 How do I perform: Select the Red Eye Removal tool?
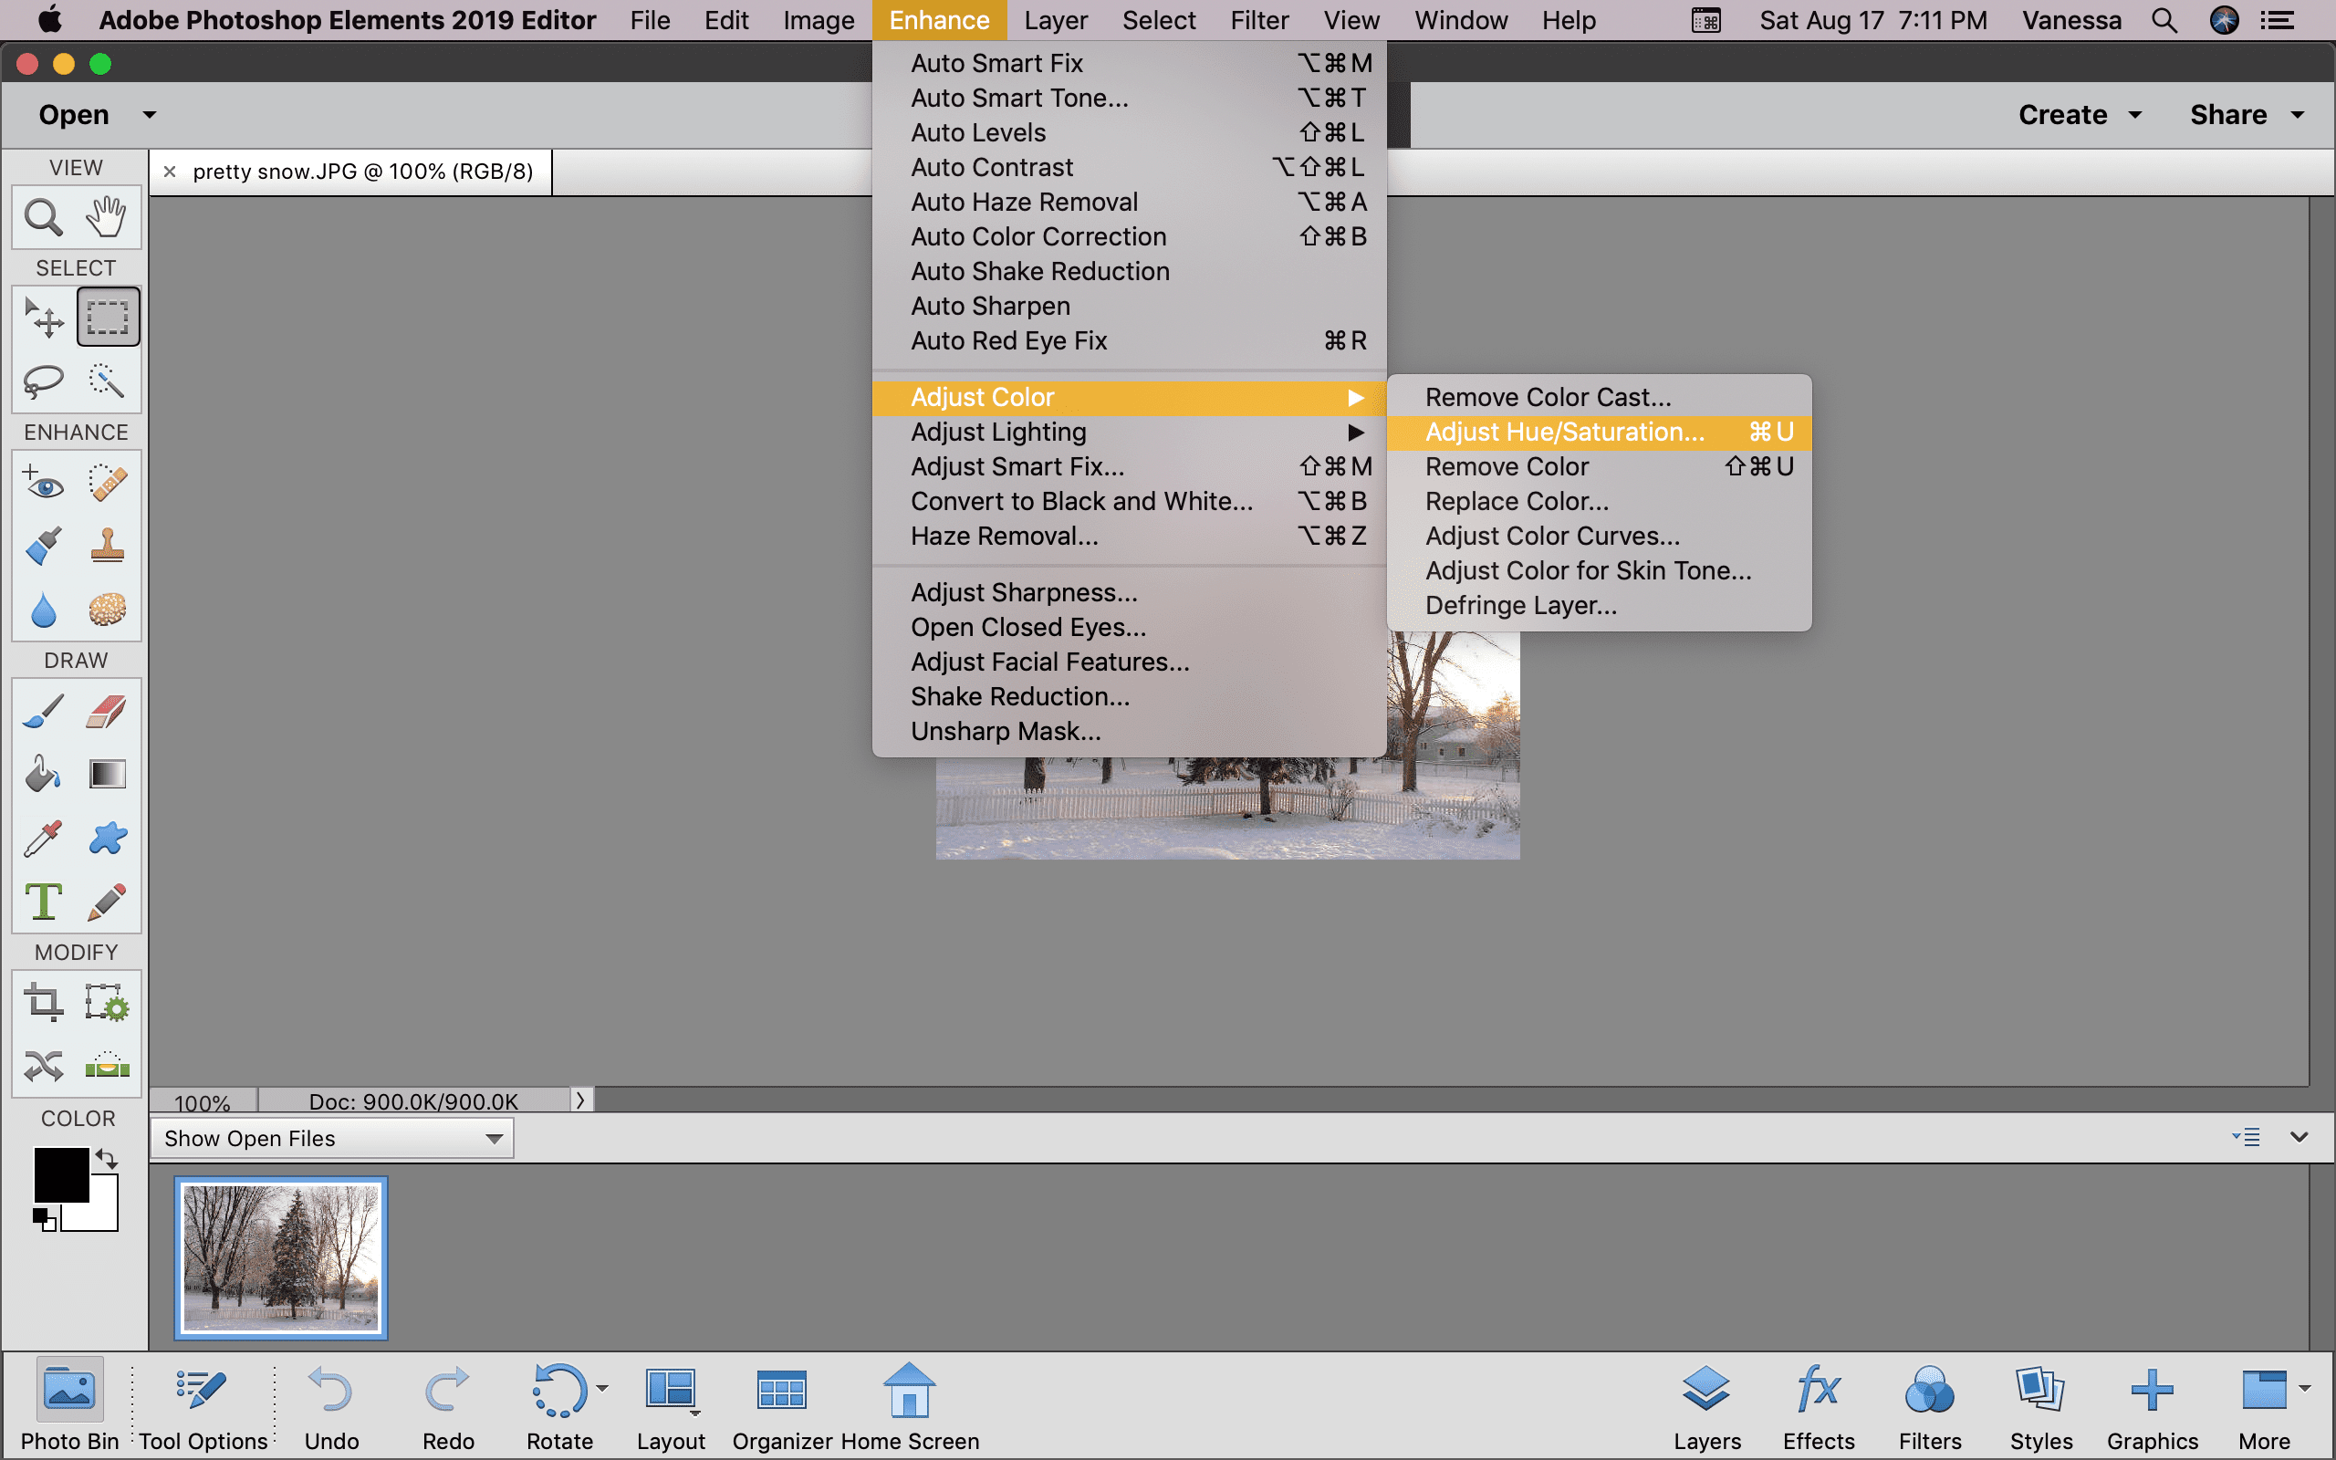[44, 482]
